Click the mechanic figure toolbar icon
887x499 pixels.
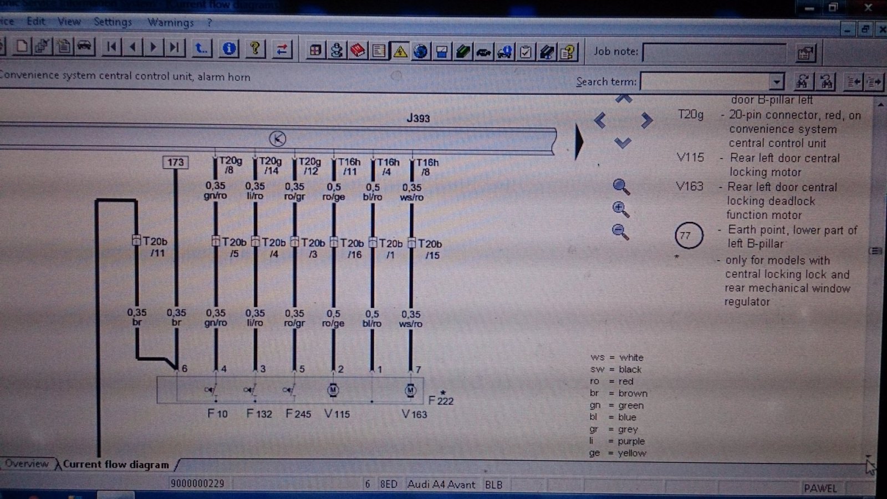tap(337, 51)
